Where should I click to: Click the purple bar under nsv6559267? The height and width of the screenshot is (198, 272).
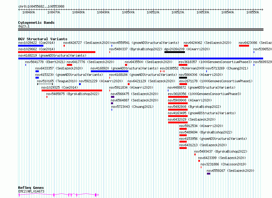208,174
